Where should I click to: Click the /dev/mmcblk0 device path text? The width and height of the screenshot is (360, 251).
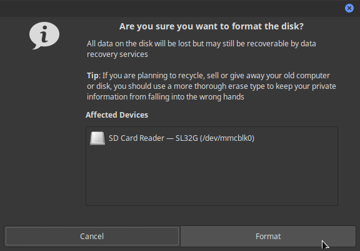(227, 138)
